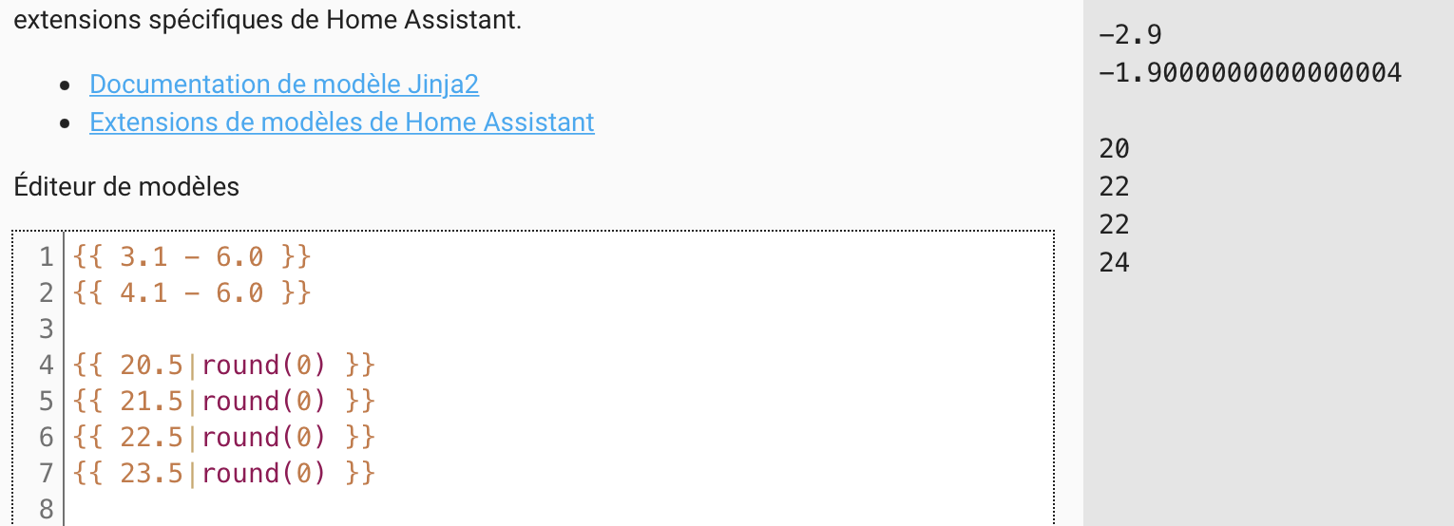Click the 'extensions spécifiques de Home Assistant' text
Screen dimensions: 1454x526
coord(268,20)
